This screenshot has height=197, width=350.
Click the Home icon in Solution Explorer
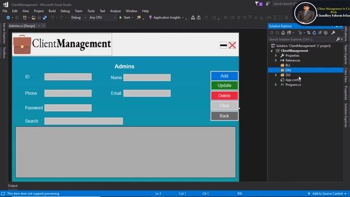283,33
